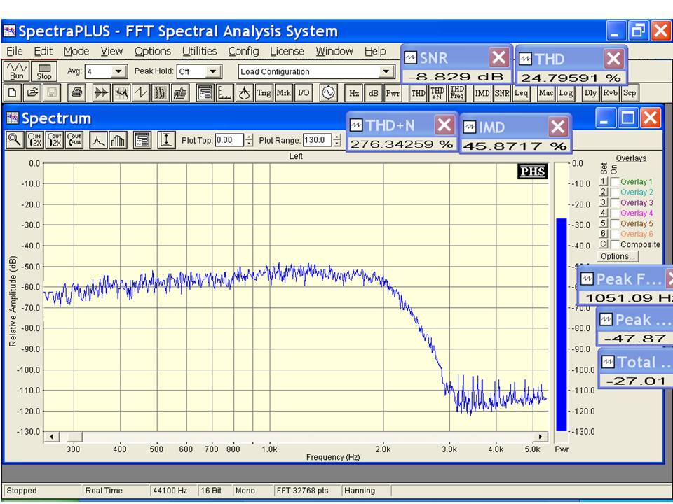Click the Plot Range stepper arrows
Image resolution: width=673 pixels, height=504 pixels.
point(337,140)
